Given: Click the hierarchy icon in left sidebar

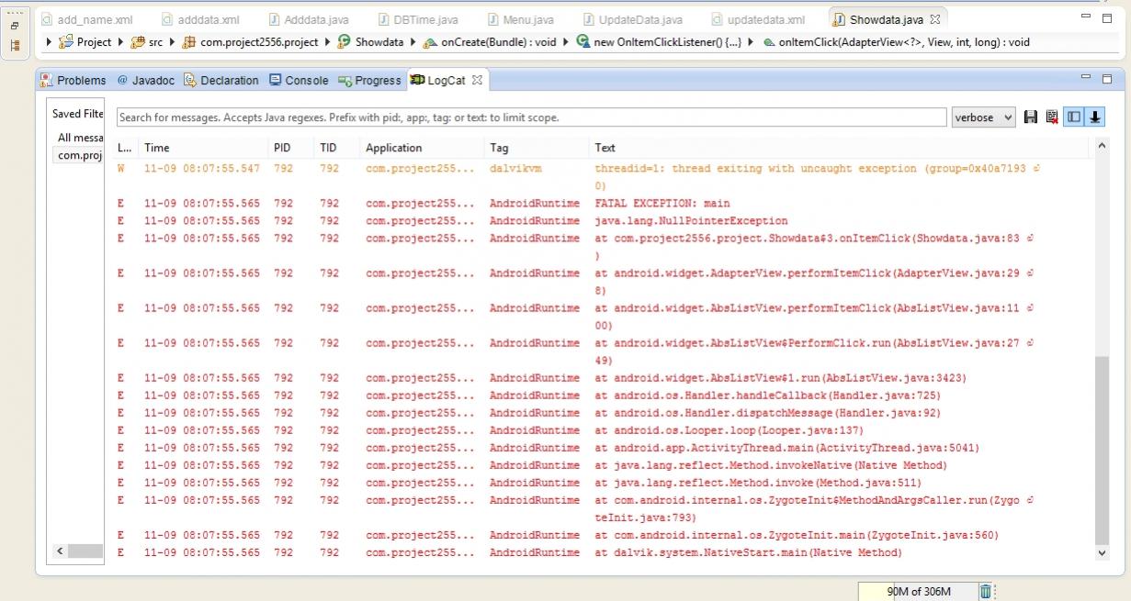Looking at the screenshot, I should click(x=15, y=45).
